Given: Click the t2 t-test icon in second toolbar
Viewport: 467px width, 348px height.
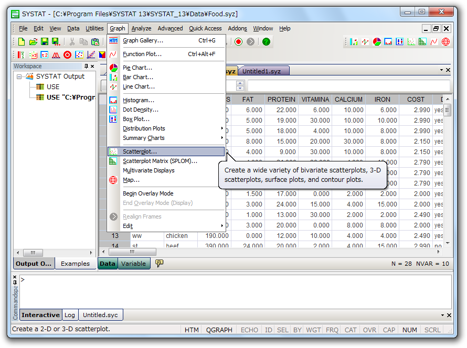Looking at the screenshot, I should [45, 55].
